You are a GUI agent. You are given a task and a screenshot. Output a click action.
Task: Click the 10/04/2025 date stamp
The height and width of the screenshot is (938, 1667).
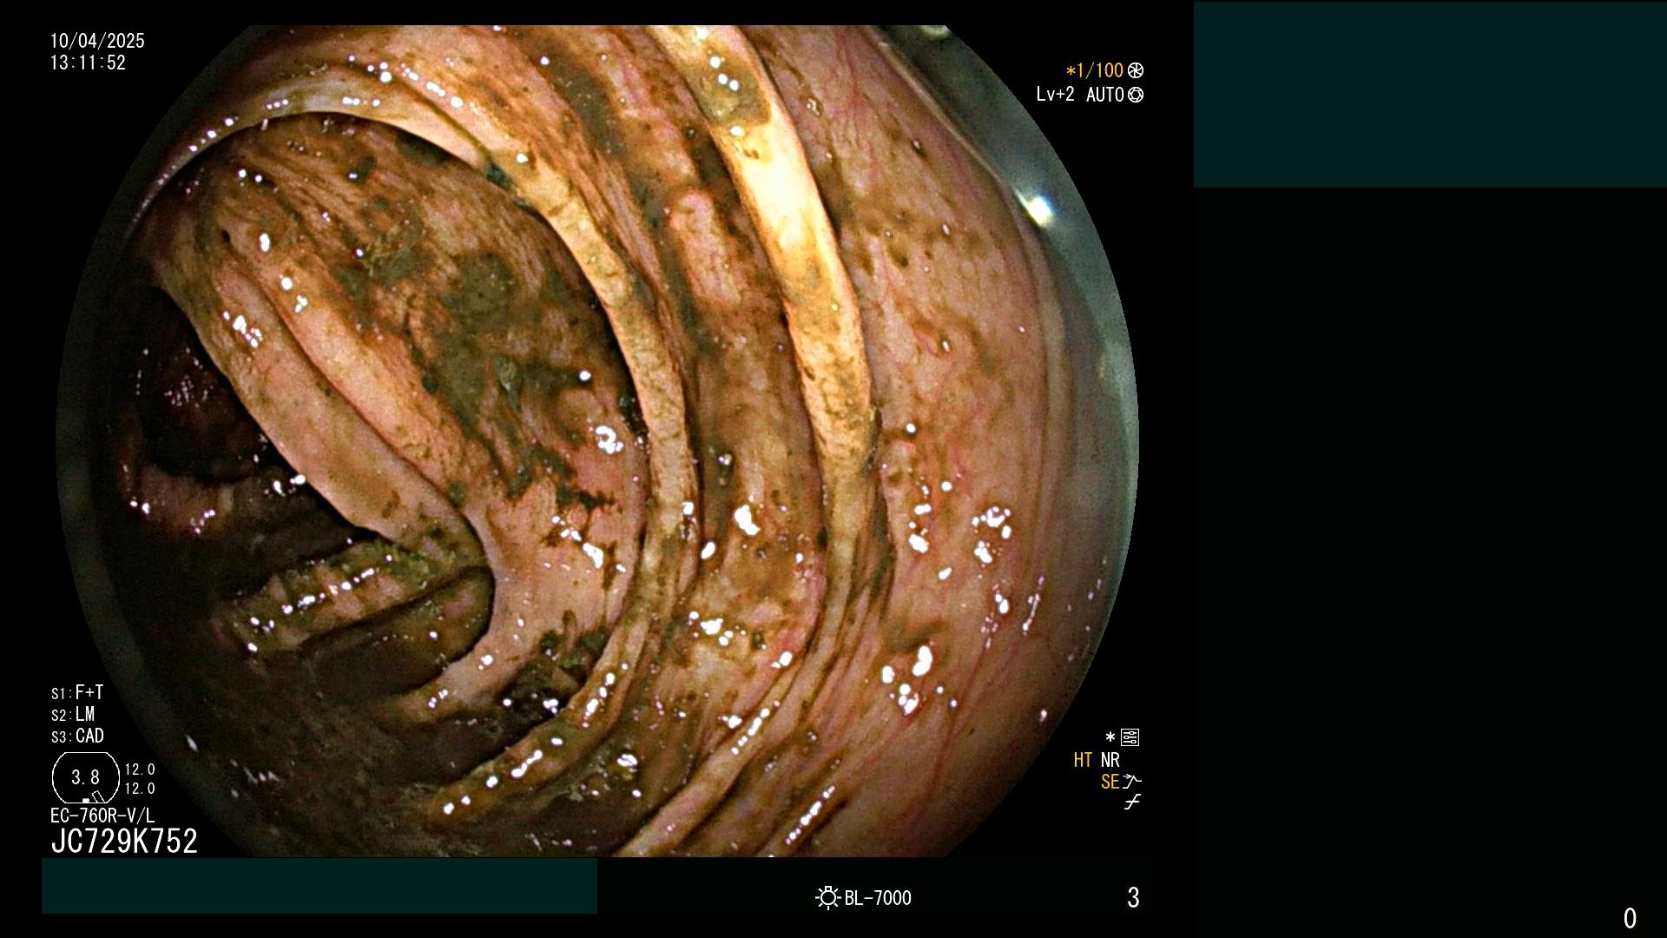coord(97,41)
